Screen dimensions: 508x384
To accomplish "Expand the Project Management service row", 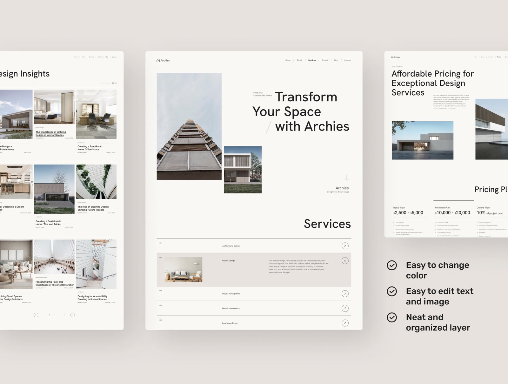I will click(345, 294).
